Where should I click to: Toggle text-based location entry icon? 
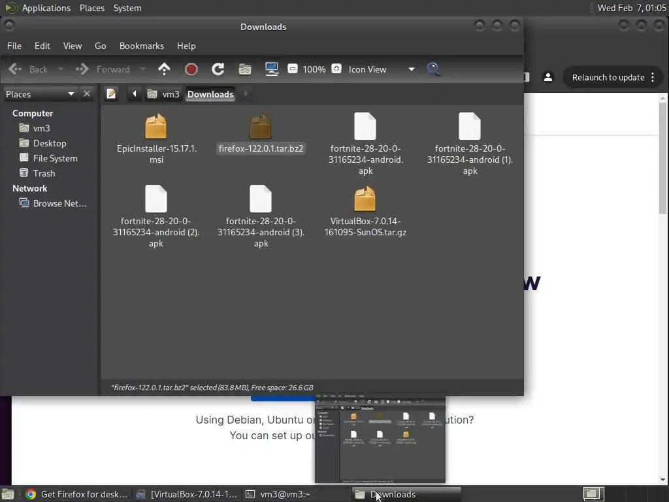[x=111, y=93]
